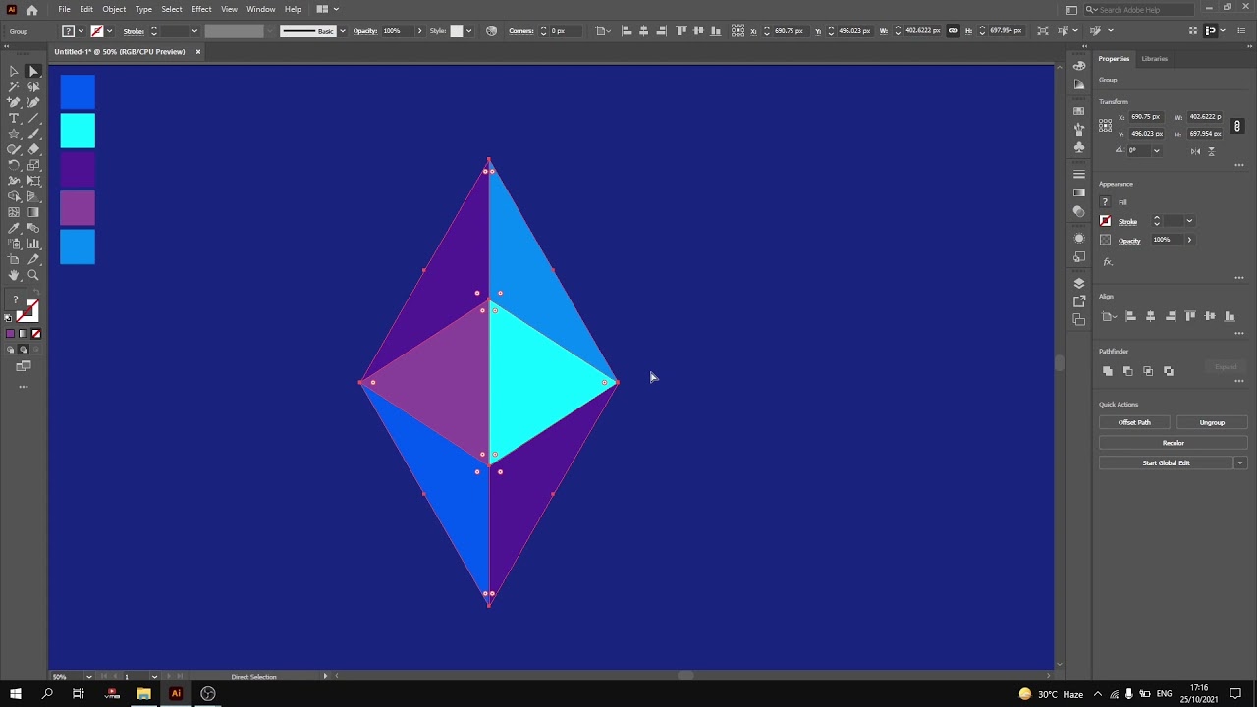Select the Column Graph tool
Image resolution: width=1257 pixels, height=707 pixels.
pyautogui.click(x=33, y=244)
